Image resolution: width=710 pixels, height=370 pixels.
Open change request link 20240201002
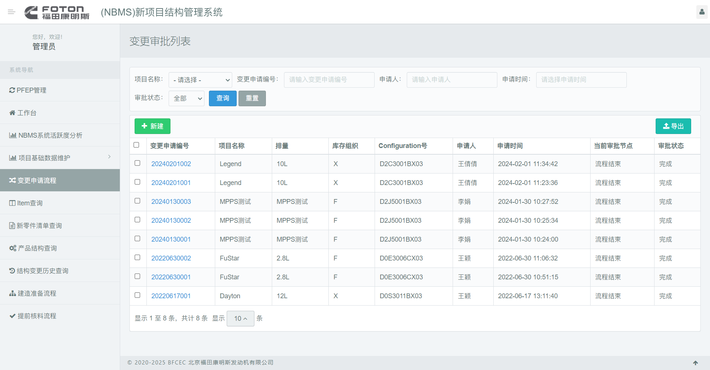click(x=171, y=164)
